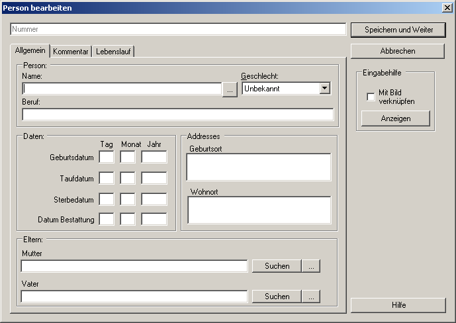Click Suchen next to the Vater field
The width and height of the screenshot is (456, 323).
(x=277, y=297)
